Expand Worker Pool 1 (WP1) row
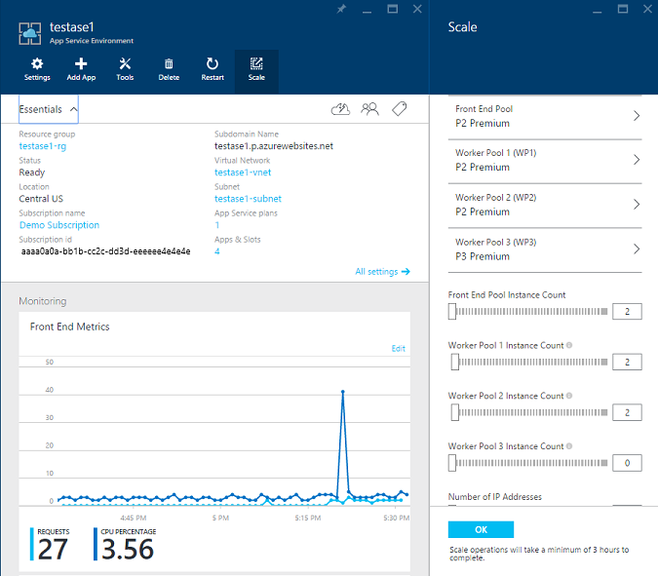Viewport: 658px width, 576px height. (545, 161)
